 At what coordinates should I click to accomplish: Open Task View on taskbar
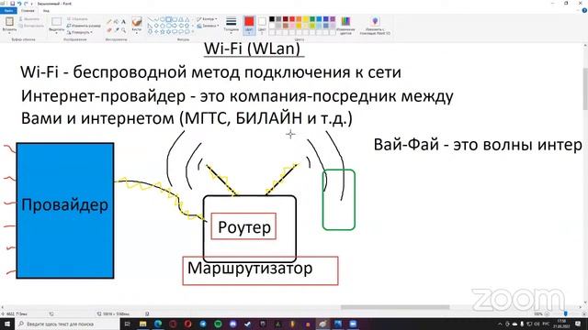(127, 324)
